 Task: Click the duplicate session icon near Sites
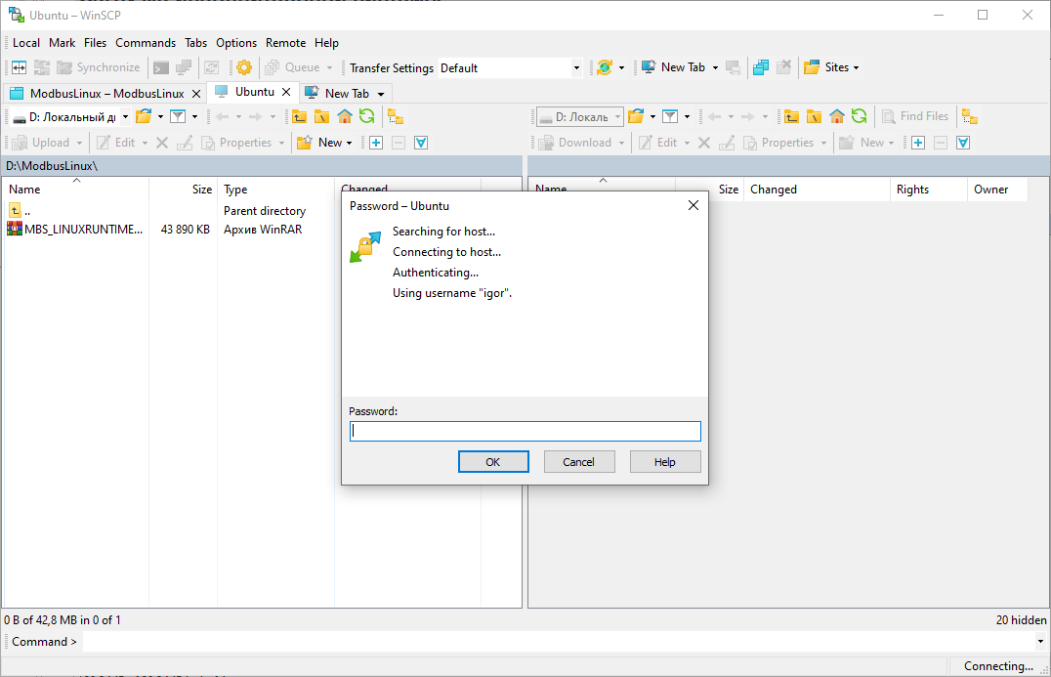point(760,67)
